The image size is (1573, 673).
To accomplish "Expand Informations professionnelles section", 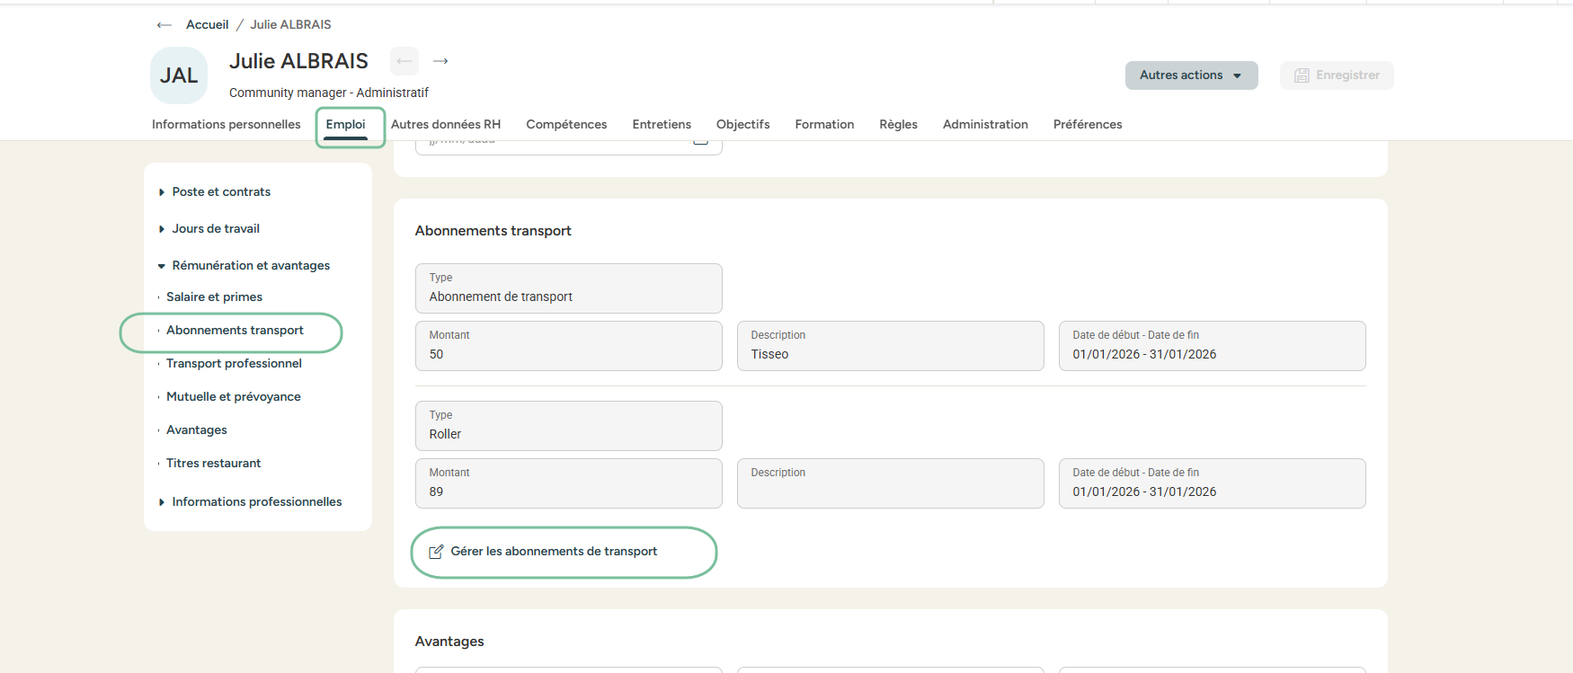I will coord(256,502).
